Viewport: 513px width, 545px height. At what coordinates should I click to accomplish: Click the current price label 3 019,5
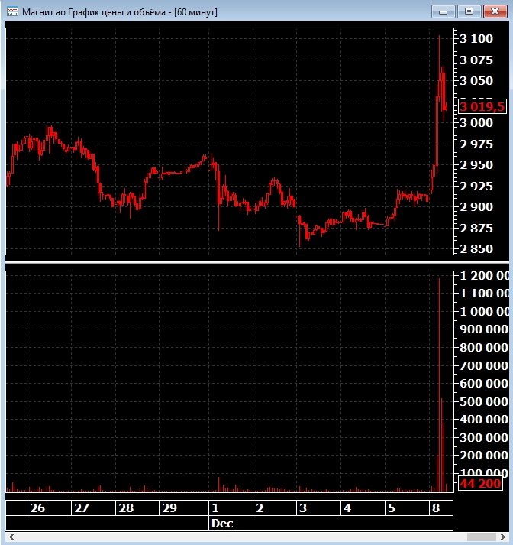pos(482,106)
